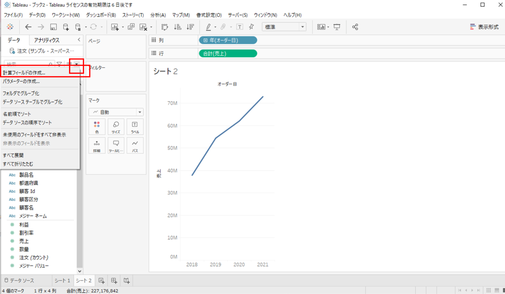Open the dropdown arrow beside the highlight pen
This screenshot has height=294, width=505.
click(215, 27)
